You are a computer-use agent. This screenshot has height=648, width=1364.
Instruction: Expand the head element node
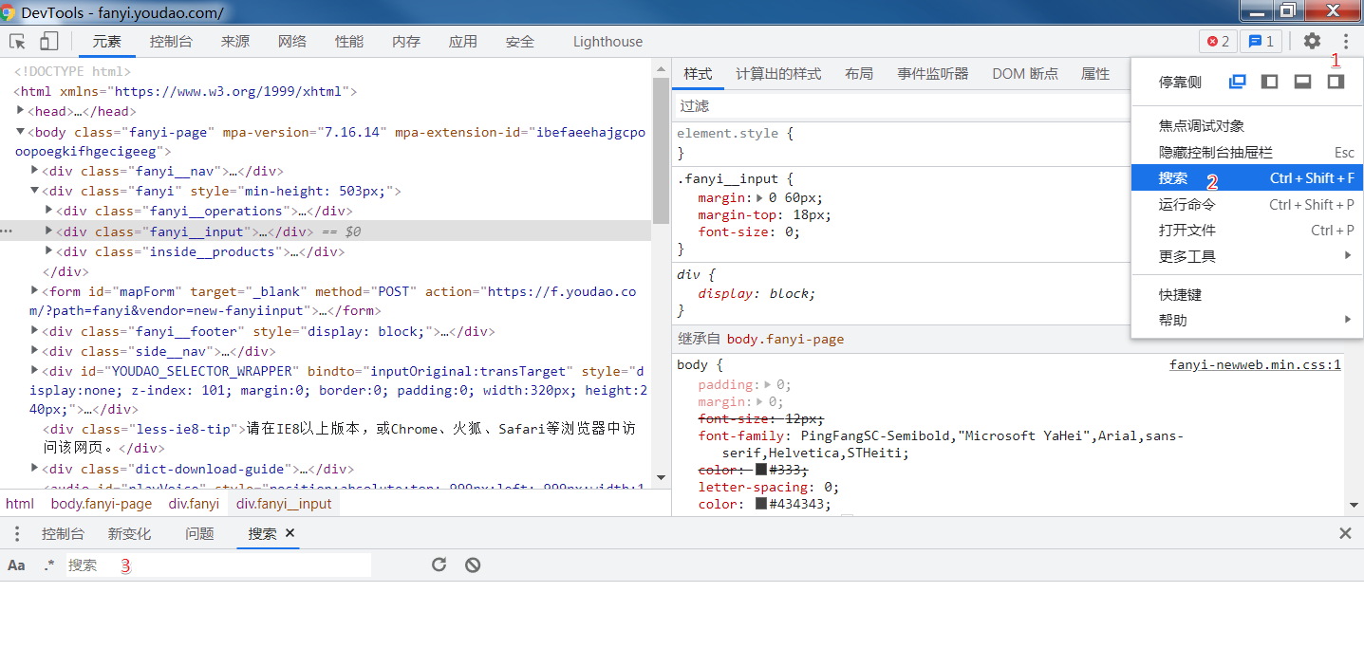tap(21, 111)
